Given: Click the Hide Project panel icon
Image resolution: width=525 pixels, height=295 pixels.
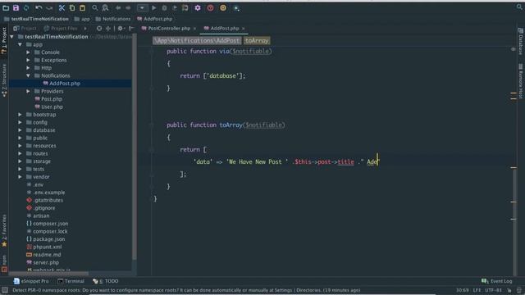Looking at the screenshot, I should (131, 29).
